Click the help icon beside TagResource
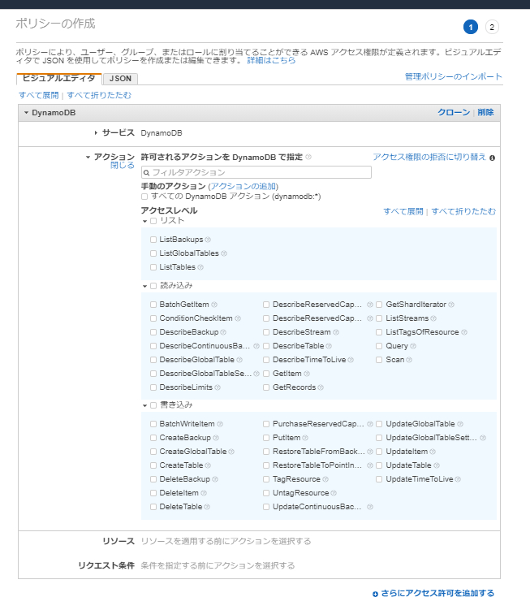Viewport: 530px width, 610px height. point(325,479)
